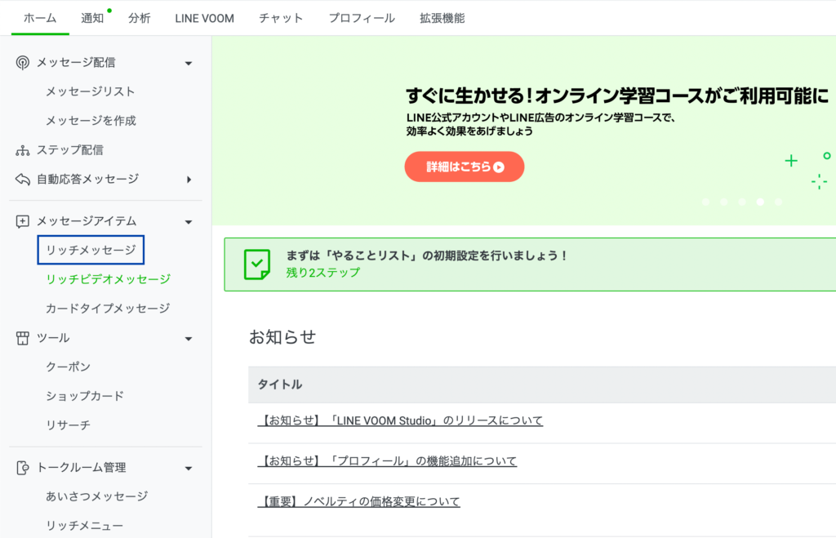Select the fourth banner carousel dot
This screenshot has width=836, height=538.
(760, 202)
